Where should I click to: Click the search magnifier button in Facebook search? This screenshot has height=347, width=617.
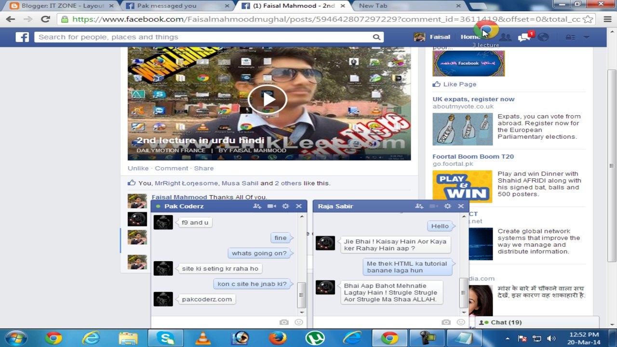coord(376,37)
